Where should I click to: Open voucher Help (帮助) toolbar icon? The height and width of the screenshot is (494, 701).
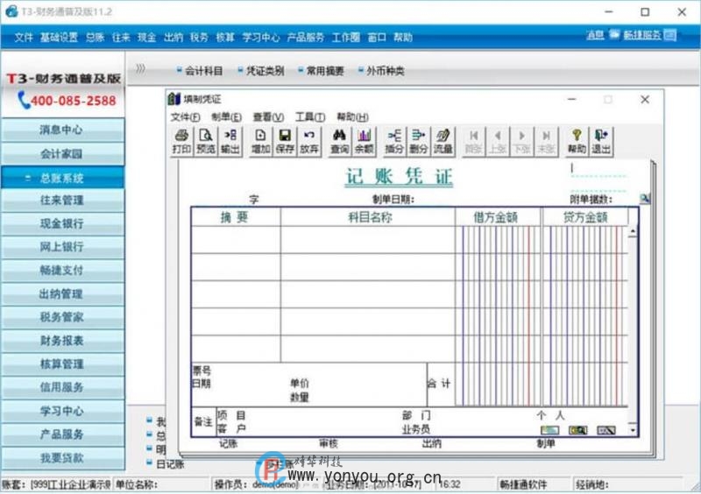click(x=577, y=141)
